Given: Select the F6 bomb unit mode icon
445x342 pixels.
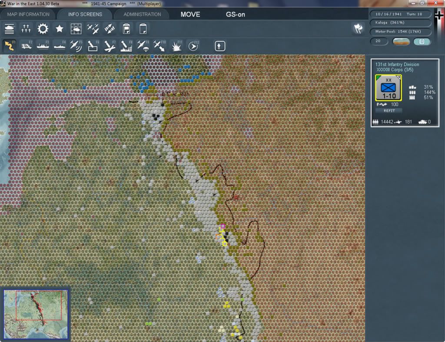Looking at the screenshot, I should [93, 46].
